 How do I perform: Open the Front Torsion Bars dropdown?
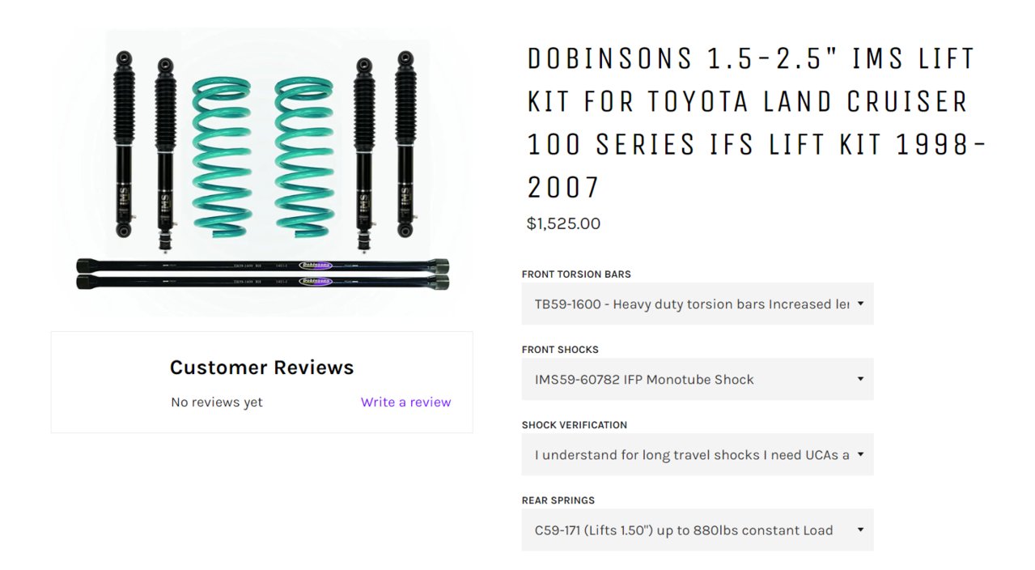coord(698,304)
